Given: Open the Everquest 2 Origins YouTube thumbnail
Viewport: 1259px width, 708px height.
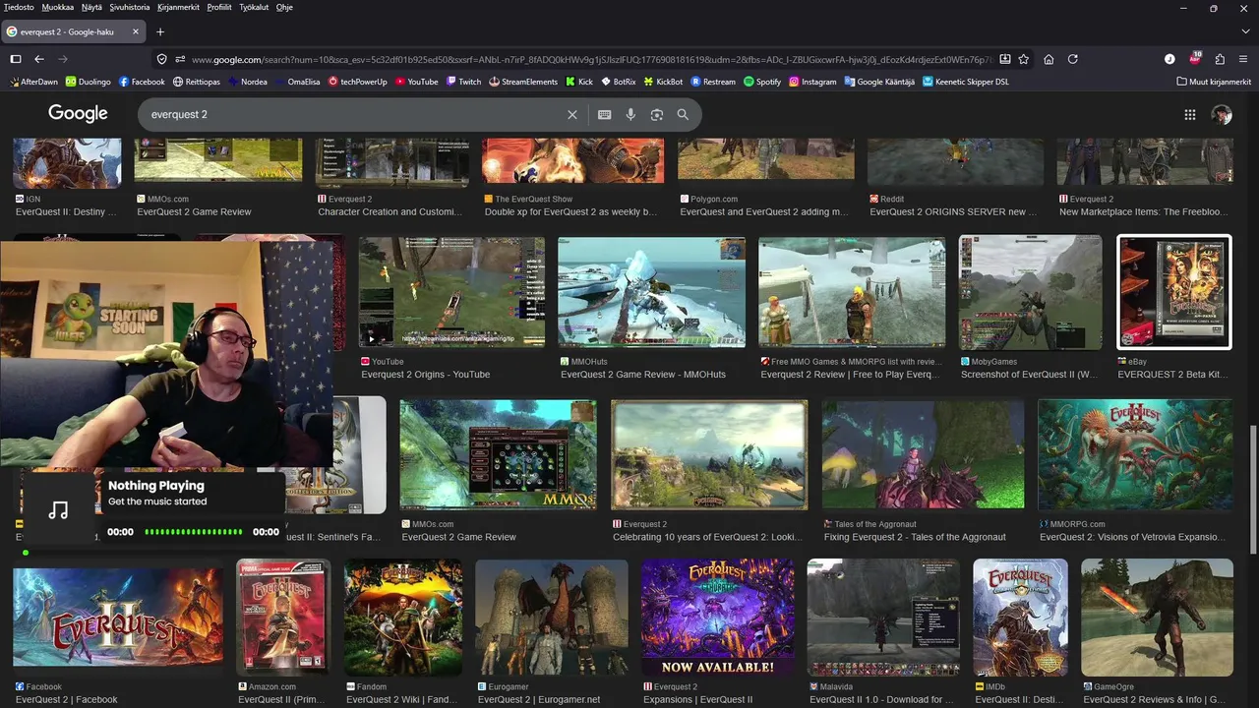Looking at the screenshot, I should pos(451,292).
